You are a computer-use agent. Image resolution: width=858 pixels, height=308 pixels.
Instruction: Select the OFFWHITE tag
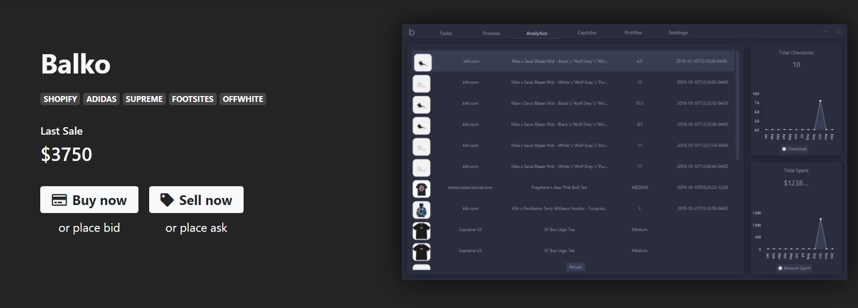coord(243,99)
